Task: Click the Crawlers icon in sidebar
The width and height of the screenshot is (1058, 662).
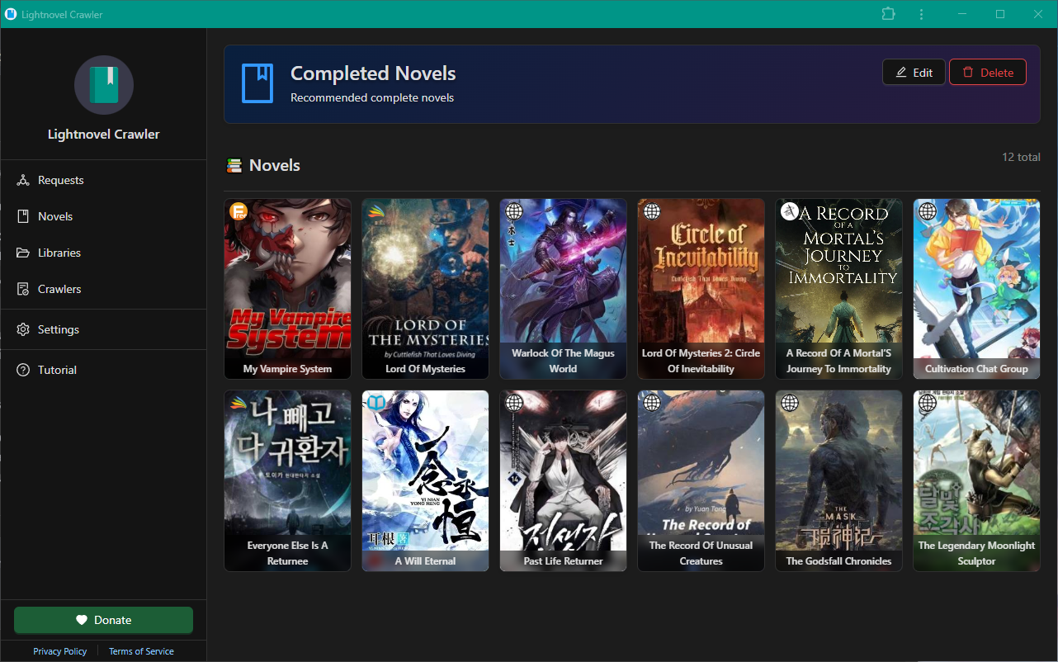Action: coord(23,289)
